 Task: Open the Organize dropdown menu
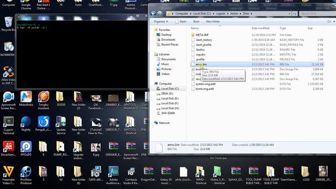pos(161,22)
